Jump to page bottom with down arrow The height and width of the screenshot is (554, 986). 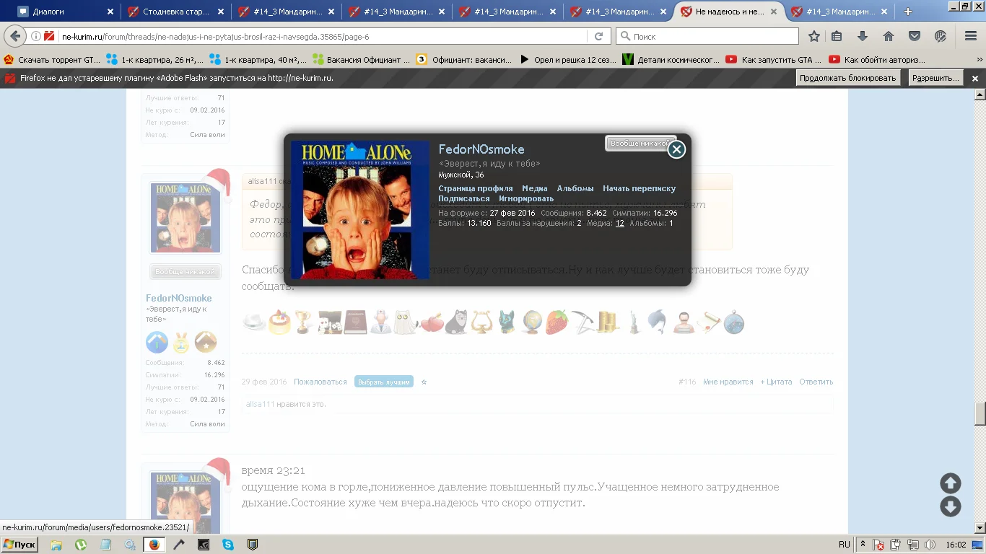click(x=951, y=506)
